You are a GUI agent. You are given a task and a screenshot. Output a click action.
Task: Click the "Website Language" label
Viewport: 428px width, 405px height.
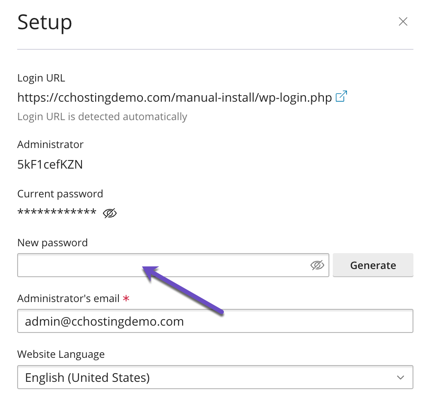tap(61, 354)
